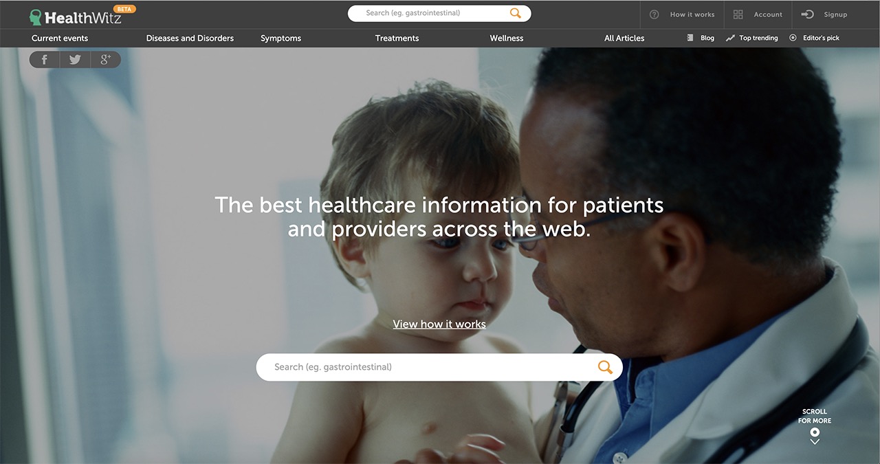Click the Scroll for more down chevron
Image resolution: width=880 pixels, height=464 pixels.
(815, 441)
